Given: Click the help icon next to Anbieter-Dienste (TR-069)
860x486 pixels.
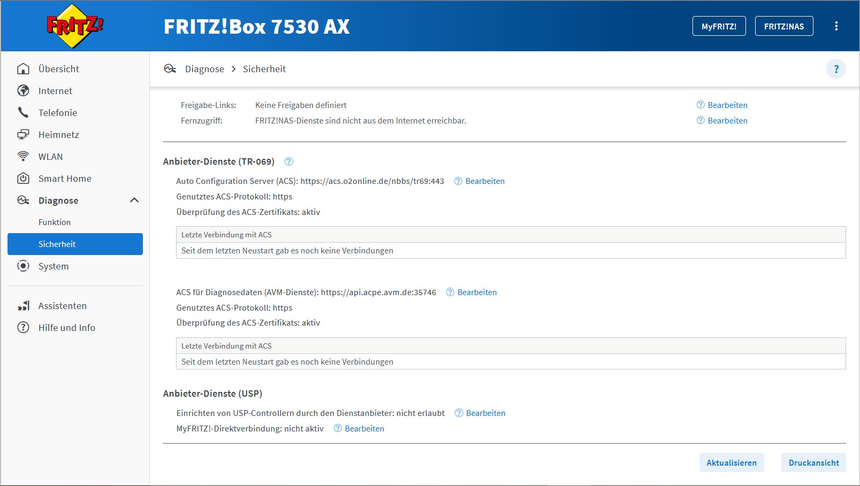Looking at the screenshot, I should [x=289, y=161].
